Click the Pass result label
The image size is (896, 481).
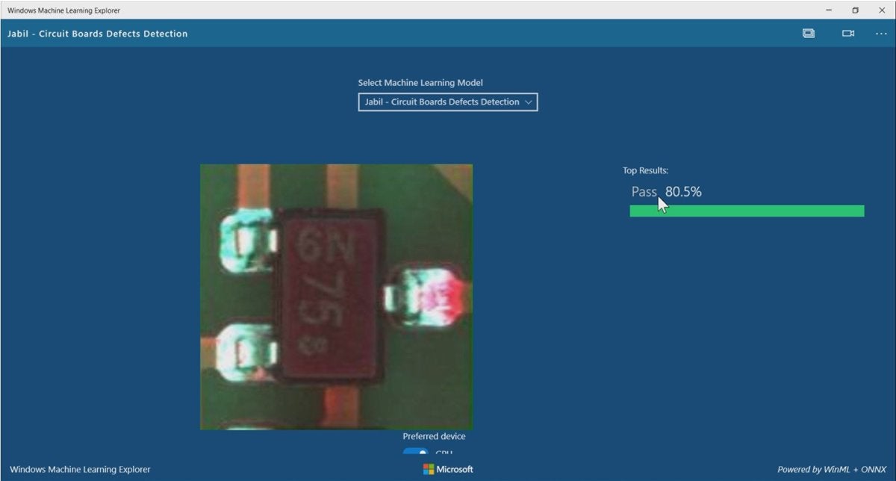(644, 192)
